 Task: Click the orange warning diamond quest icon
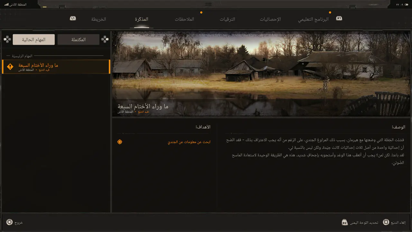click(10, 67)
